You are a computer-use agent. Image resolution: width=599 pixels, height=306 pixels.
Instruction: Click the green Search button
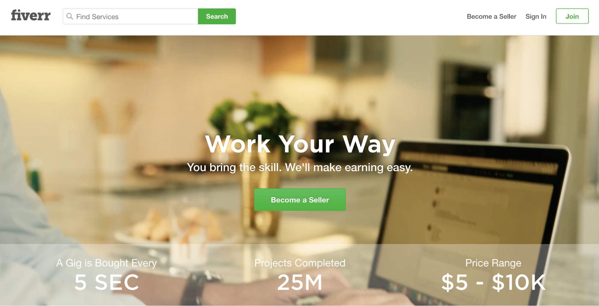pyautogui.click(x=217, y=16)
